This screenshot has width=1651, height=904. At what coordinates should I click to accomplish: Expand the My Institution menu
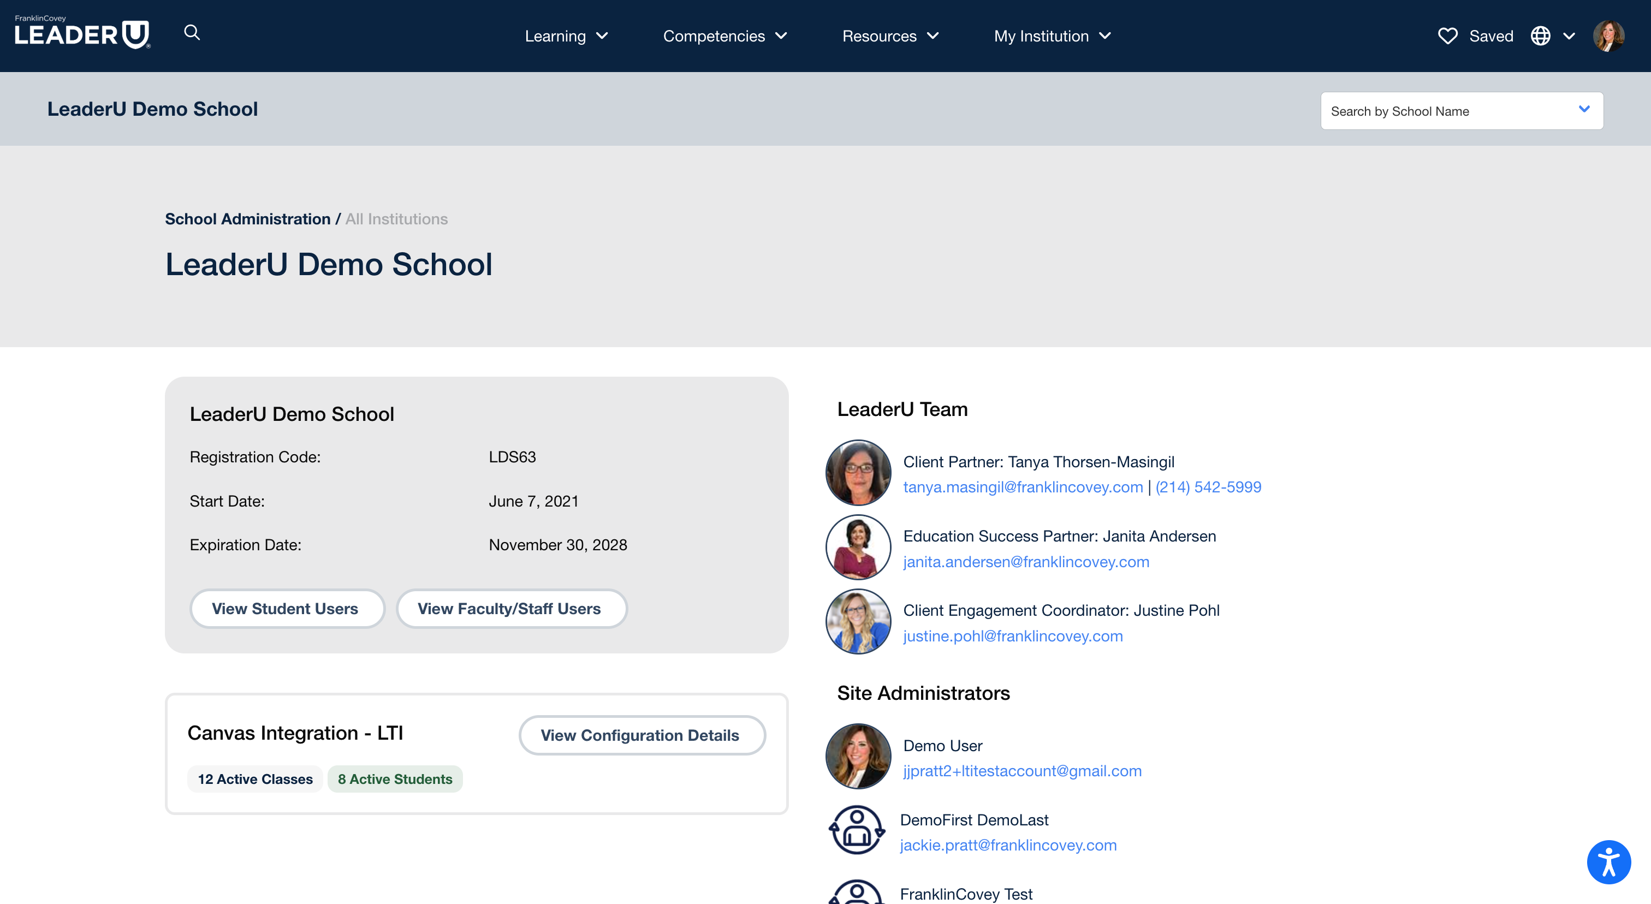point(1053,36)
